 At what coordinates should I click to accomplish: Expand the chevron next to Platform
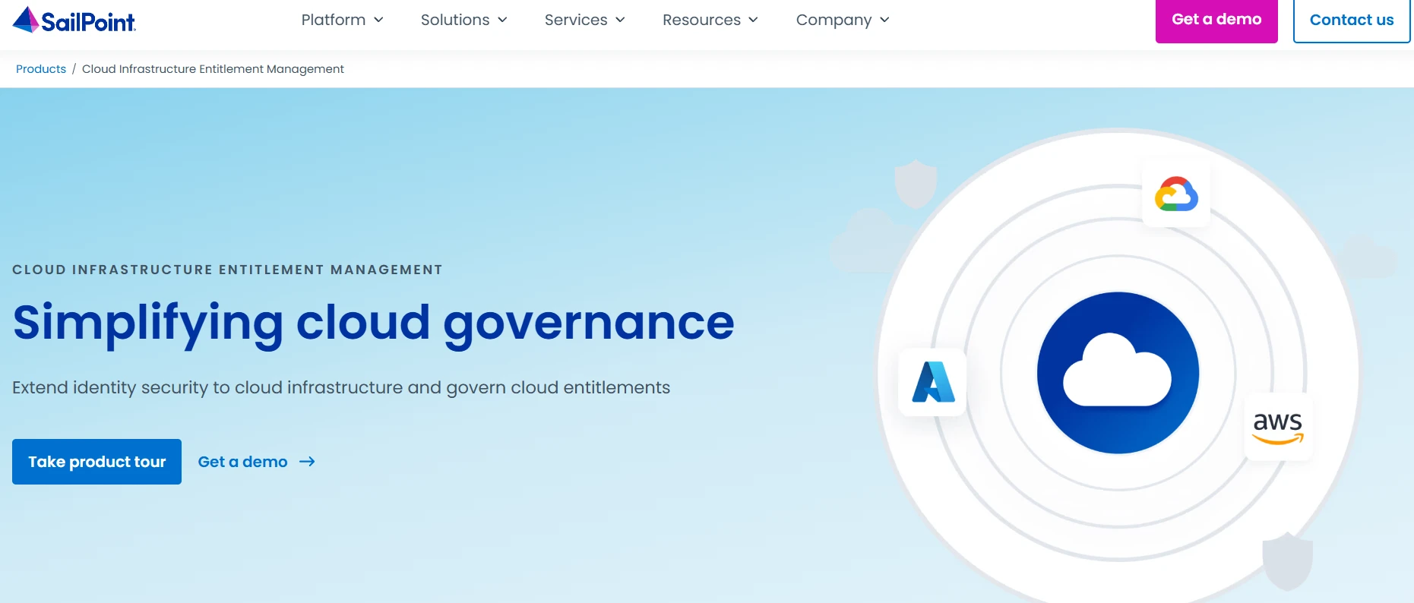click(378, 20)
